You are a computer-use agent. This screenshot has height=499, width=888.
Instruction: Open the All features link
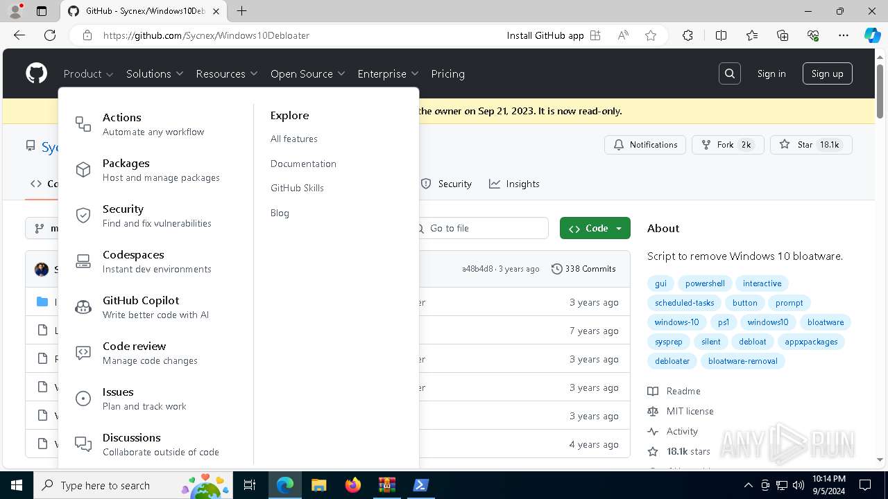[x=294, y=139]
